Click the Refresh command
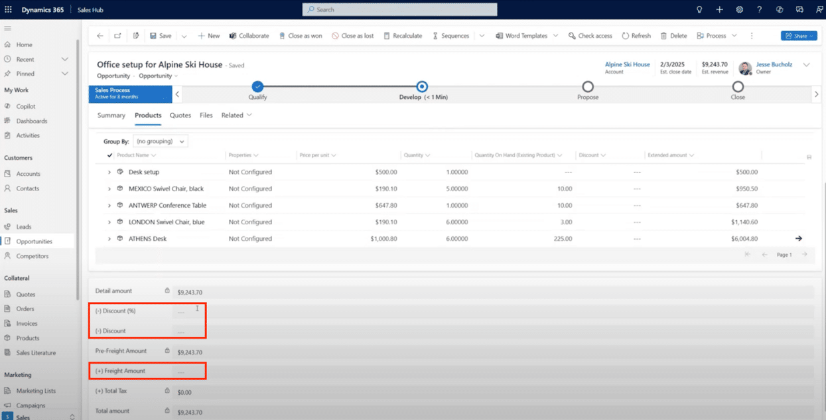The width and height of the screenshot is (826, 420). [636, 36]
